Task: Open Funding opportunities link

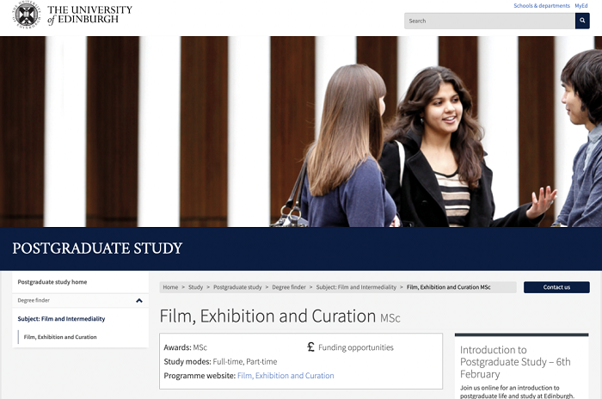Action: 356,347
